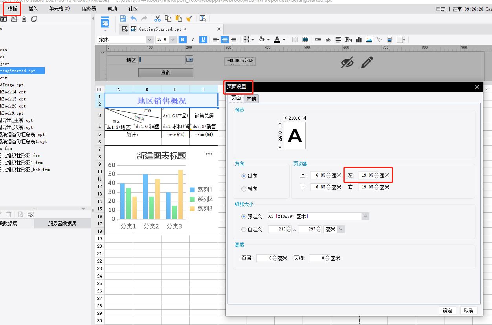Toggle Underline formatting
492x325 pixels.
click(203, 40)
